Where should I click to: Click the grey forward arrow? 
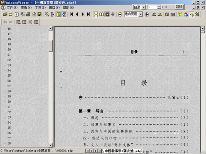[11, 22]
